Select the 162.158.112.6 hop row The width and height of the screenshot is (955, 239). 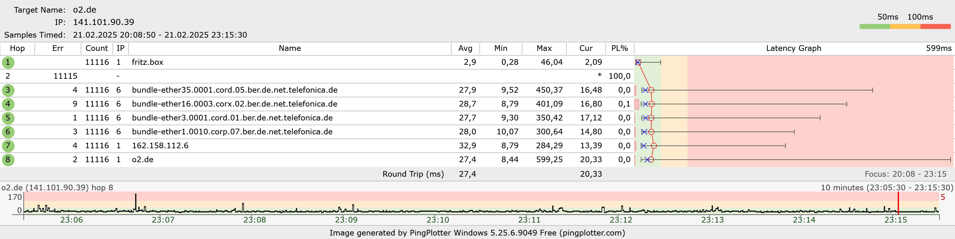tap(160, 146)
